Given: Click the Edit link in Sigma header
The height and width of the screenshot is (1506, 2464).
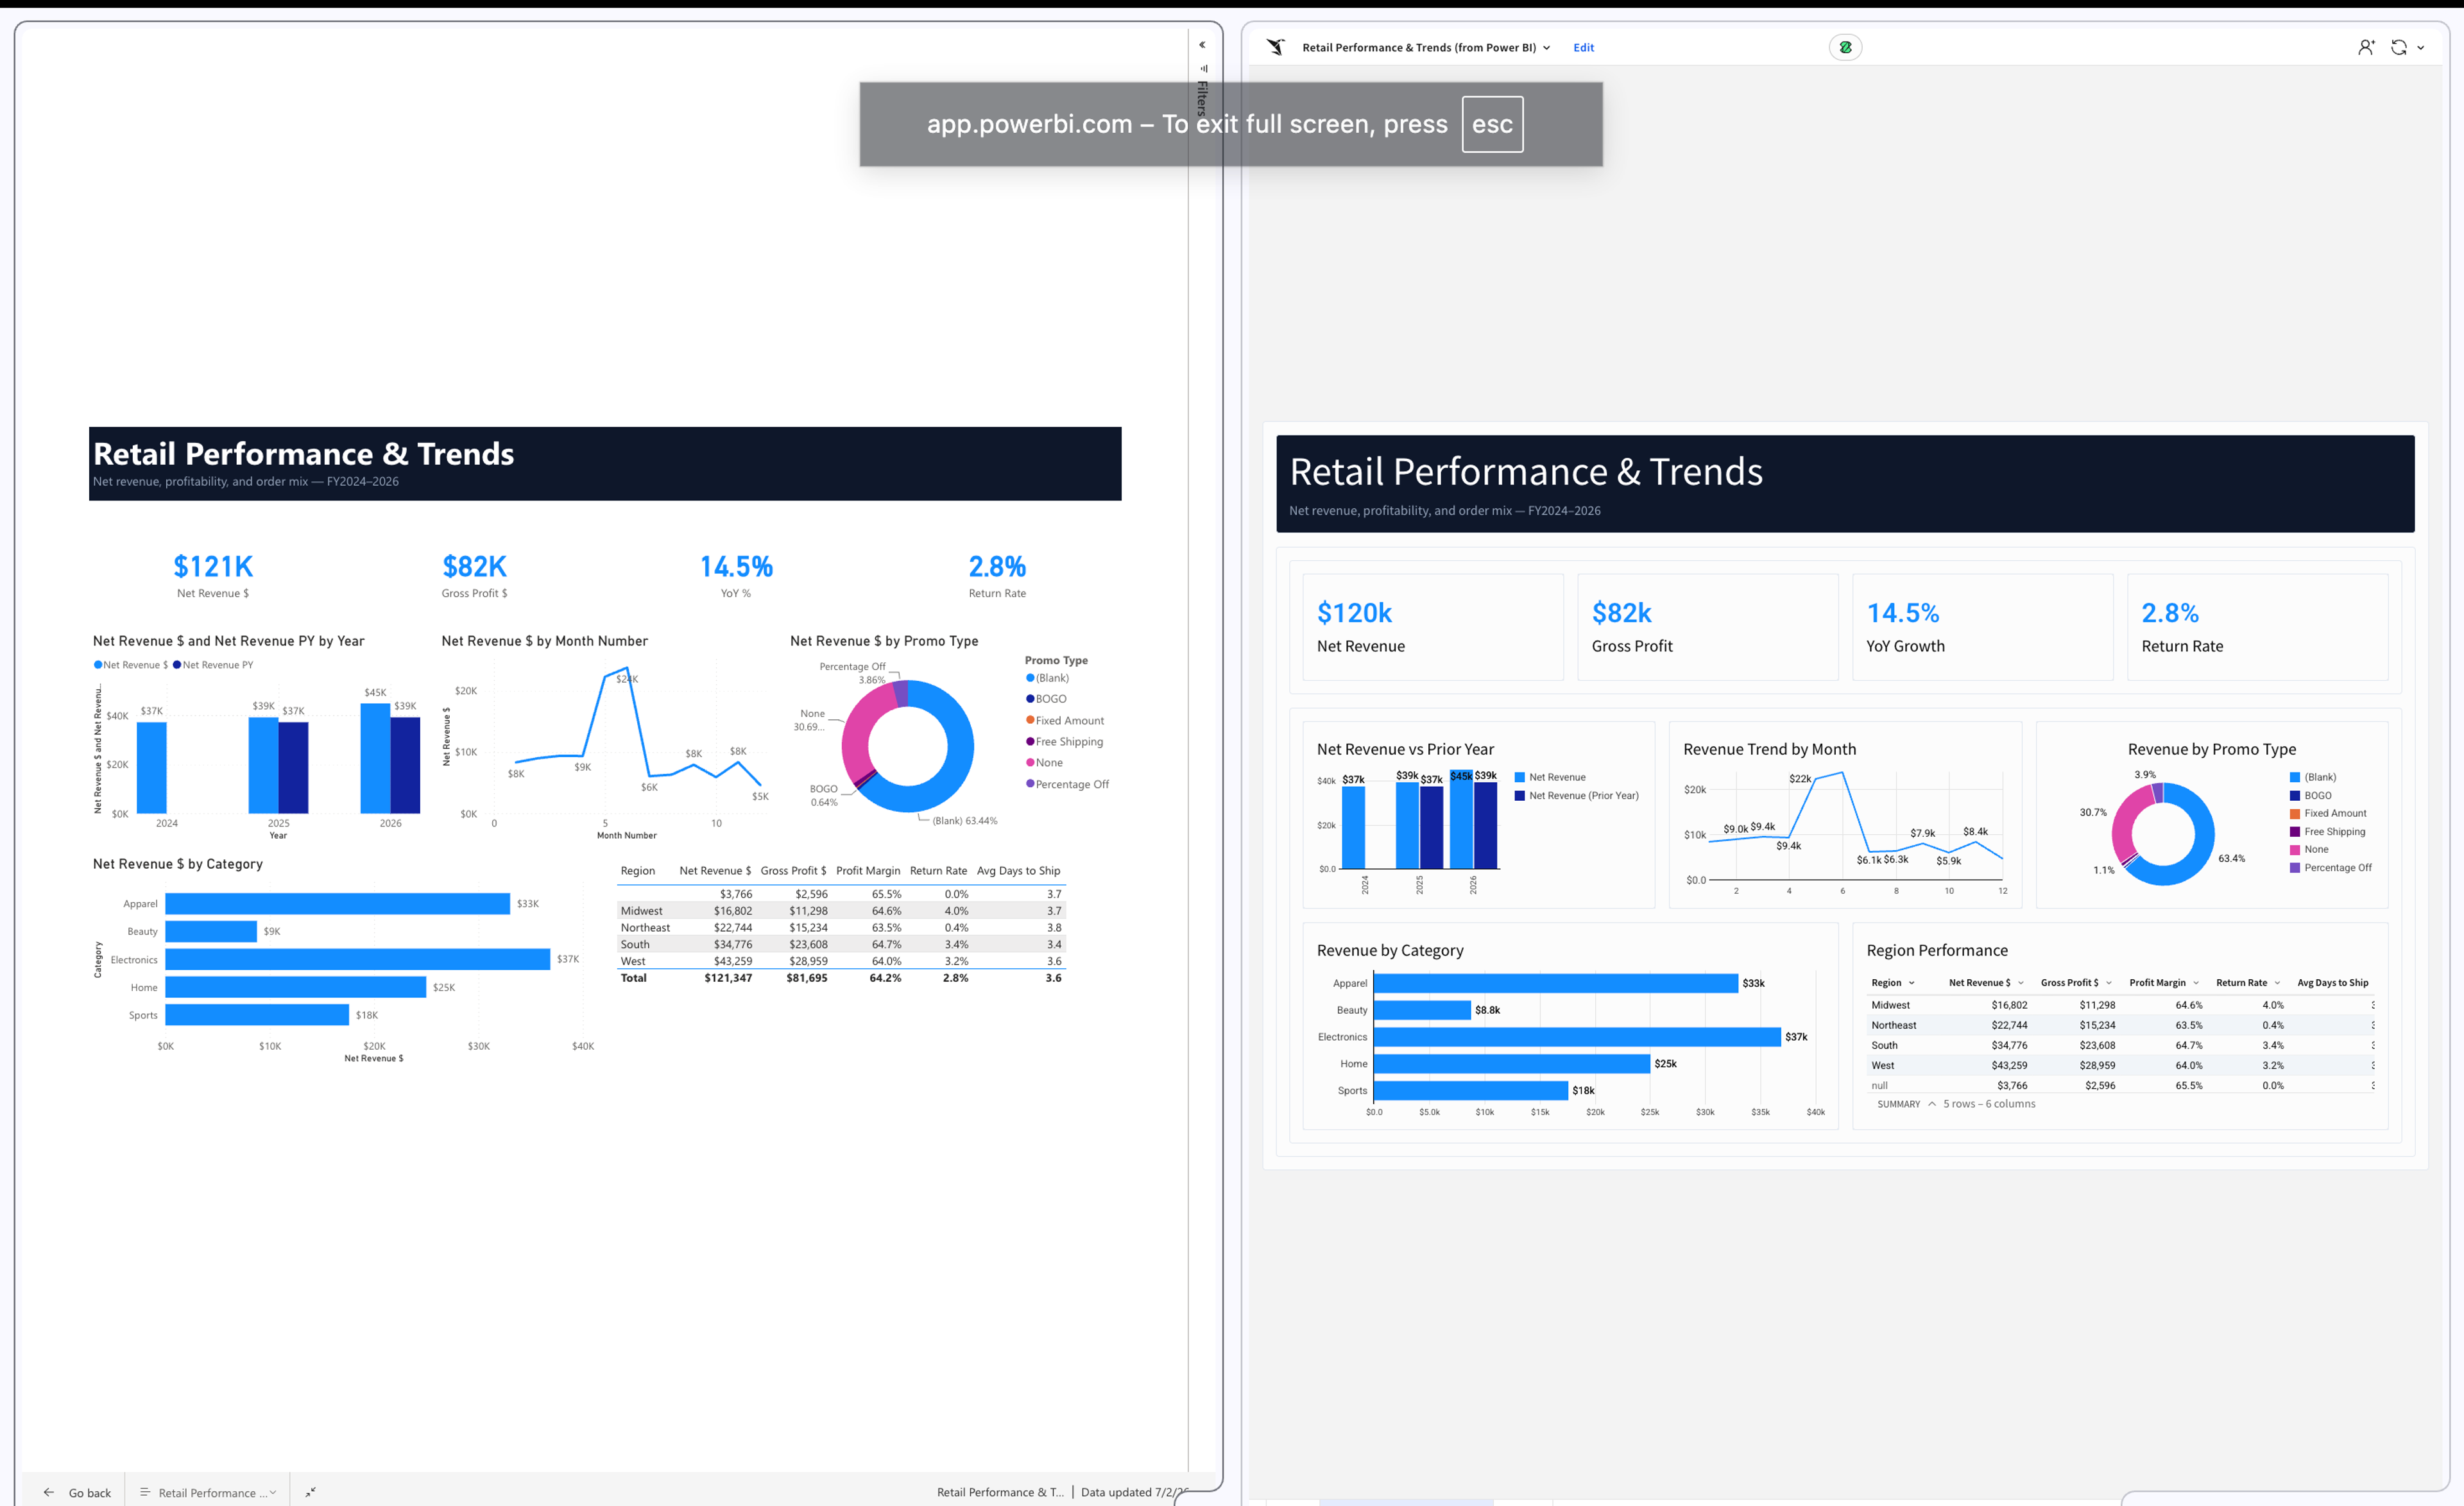Looking at the screenshot, I should (x=1583, y=47).
